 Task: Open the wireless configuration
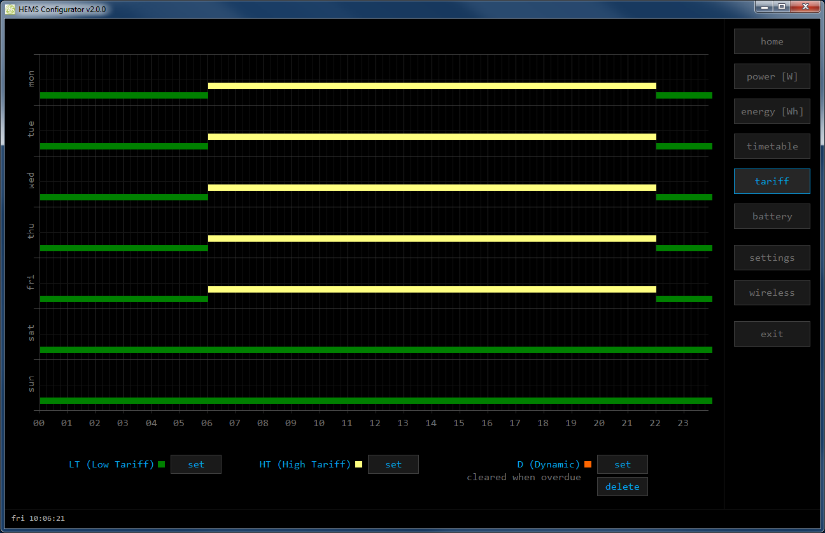point(772,293)
